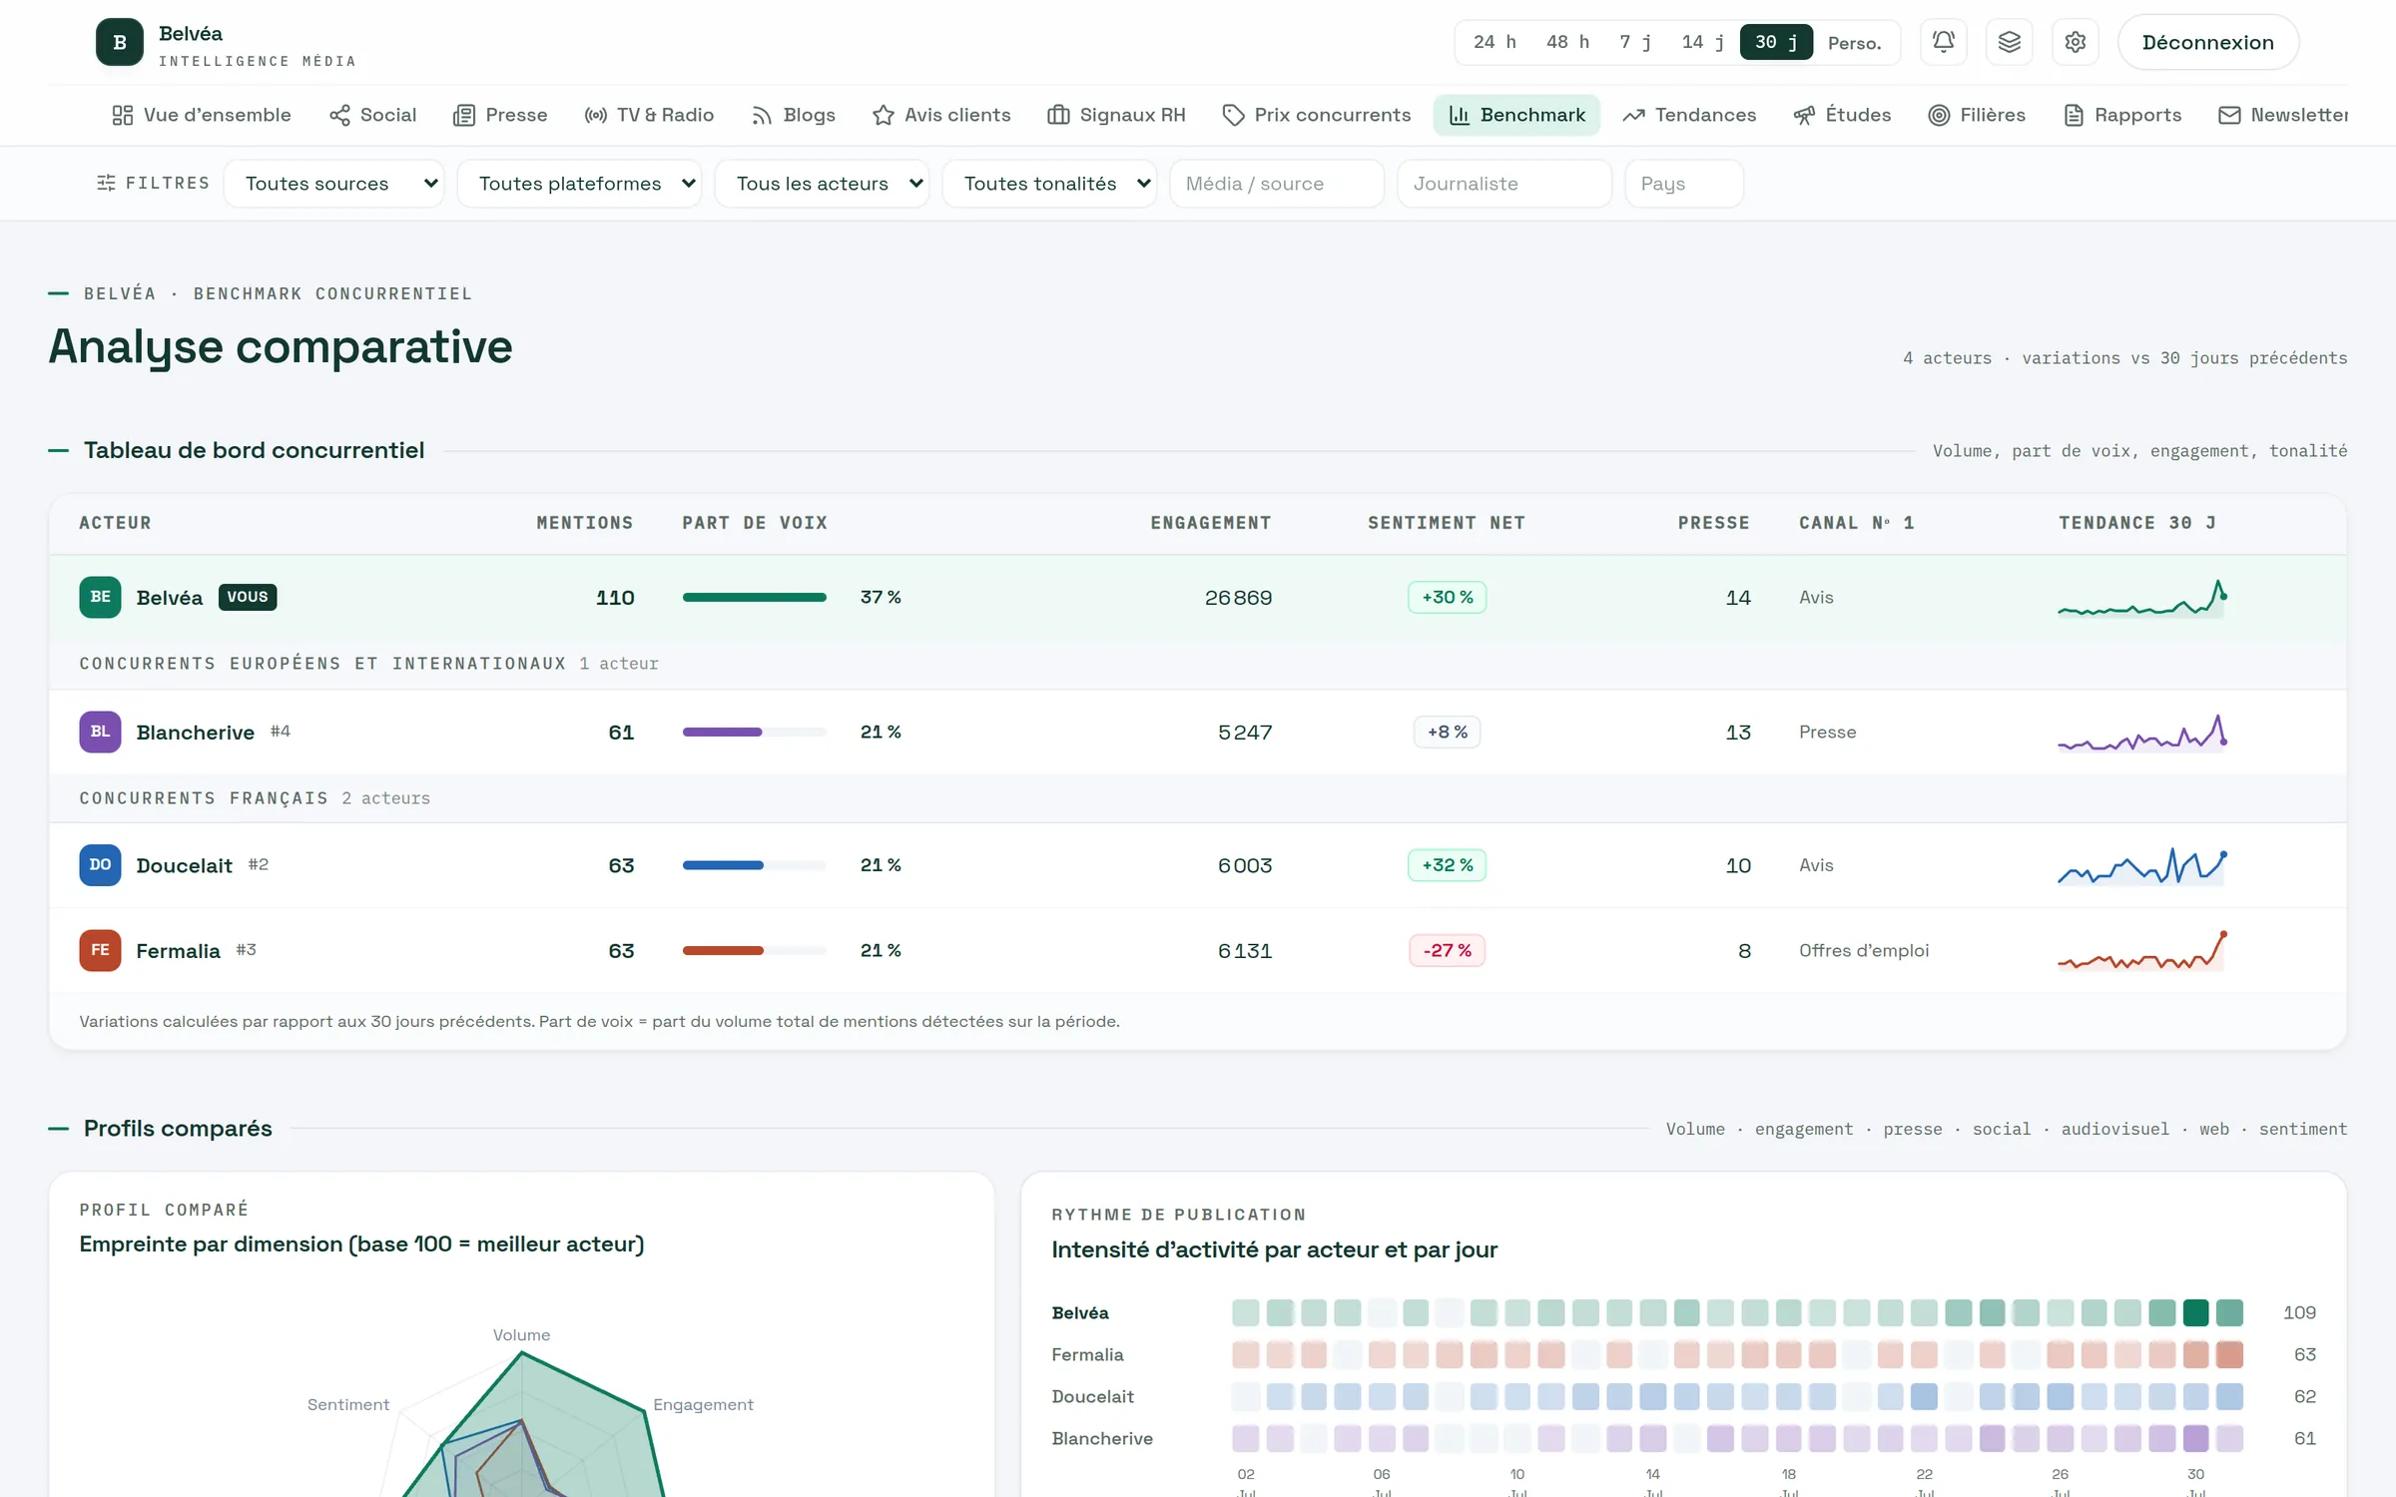Select the 7 j time range
Viewport: 2396px width, 1497px height.
click(1635, 42)
